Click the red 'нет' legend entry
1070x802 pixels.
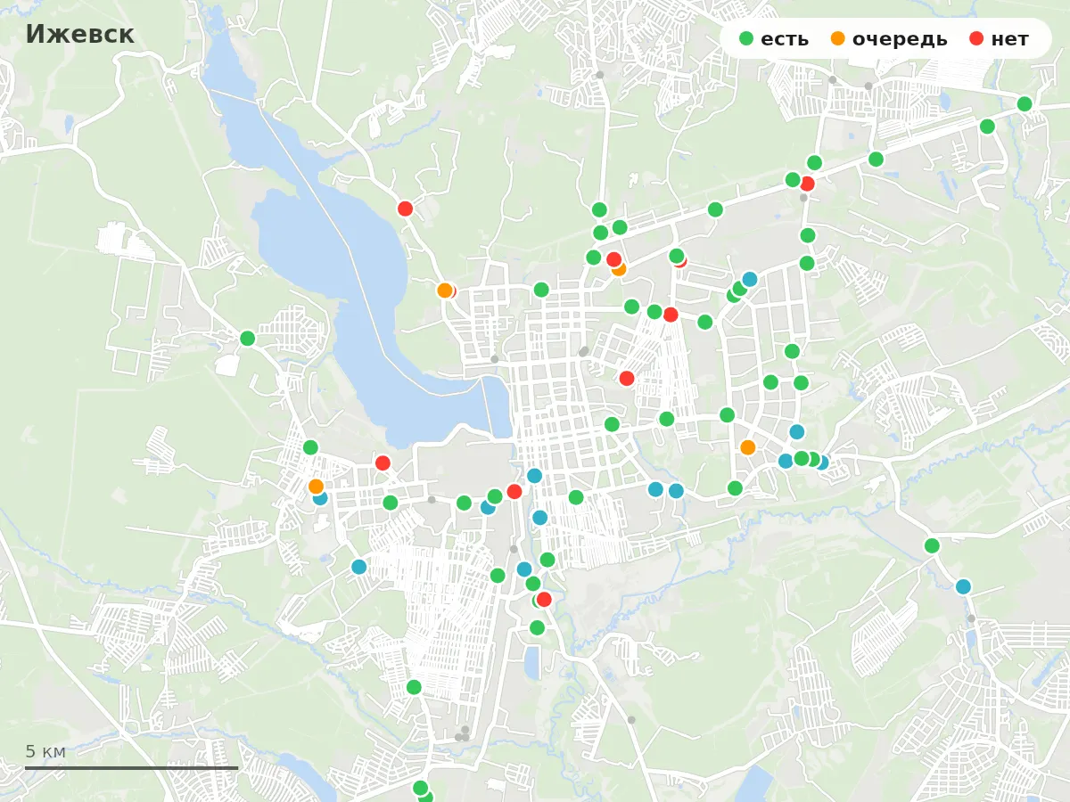[x=999, y=39]
